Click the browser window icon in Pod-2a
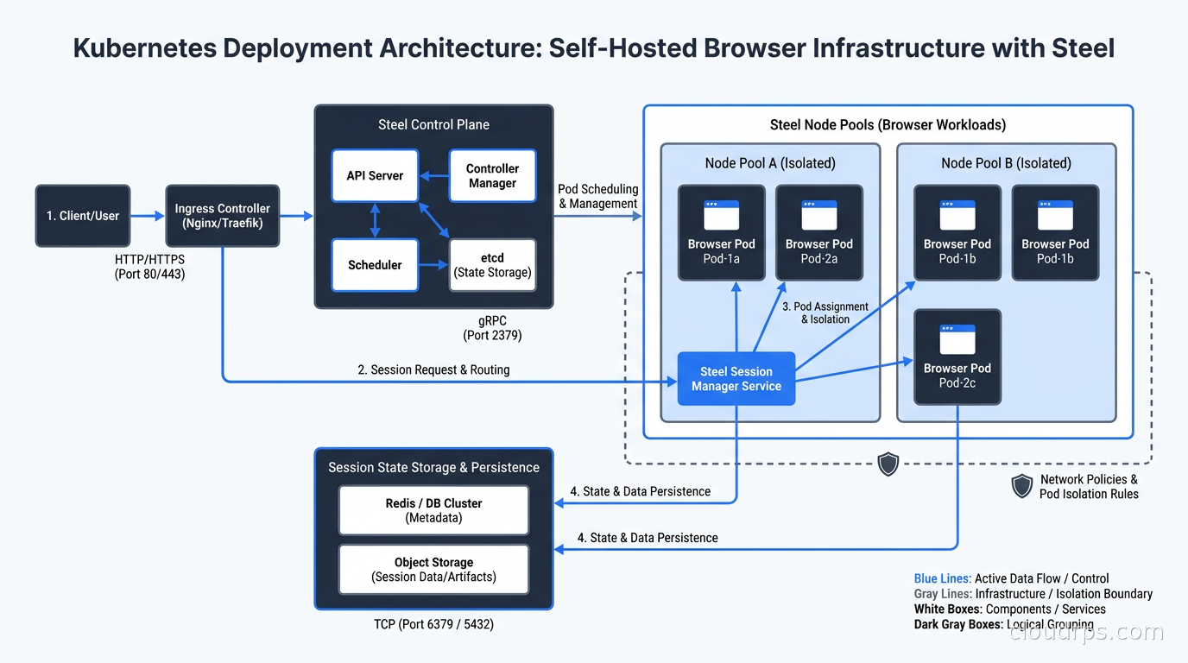Viewport: 1188px width, 663px height. (819, 215)
